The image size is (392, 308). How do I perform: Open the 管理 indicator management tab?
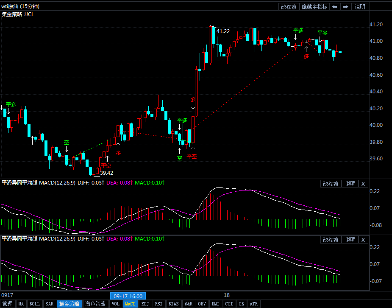(x=8, y=304)
